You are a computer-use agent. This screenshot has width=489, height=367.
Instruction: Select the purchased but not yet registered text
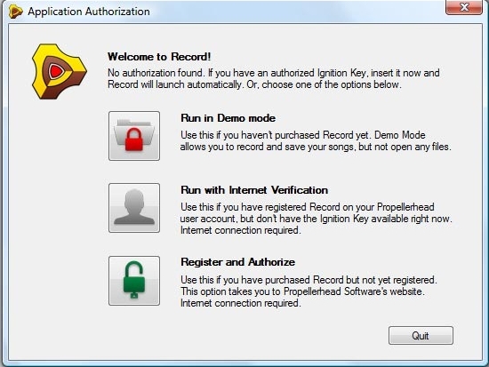click(x=309, y=280)
